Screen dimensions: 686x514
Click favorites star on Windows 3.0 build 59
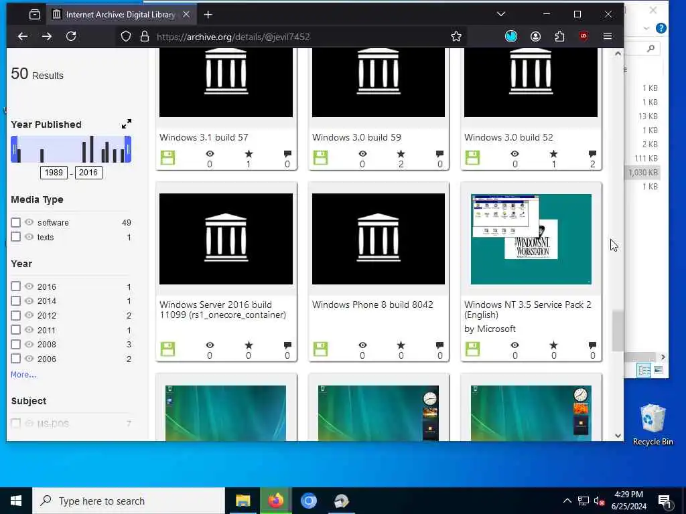401,154
